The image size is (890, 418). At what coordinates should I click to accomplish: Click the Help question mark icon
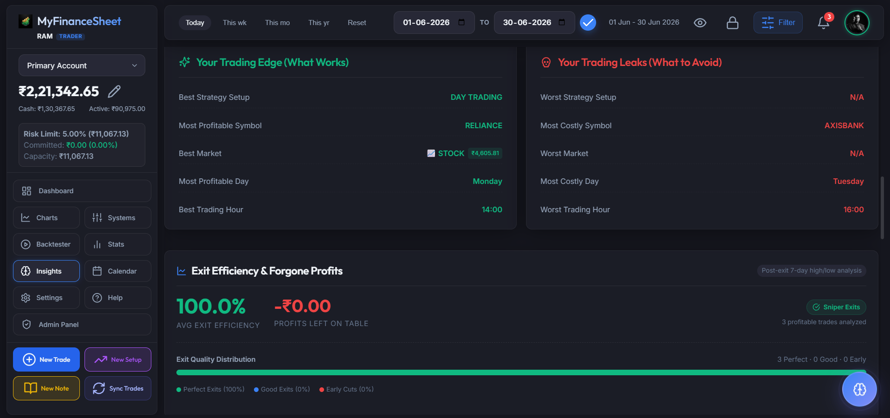(97, 298)
